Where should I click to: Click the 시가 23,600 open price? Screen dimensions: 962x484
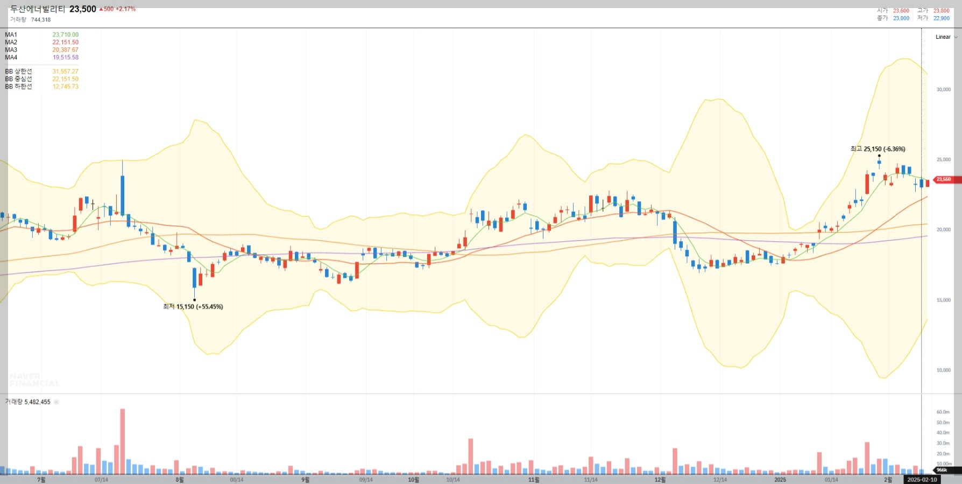[893, 11]
